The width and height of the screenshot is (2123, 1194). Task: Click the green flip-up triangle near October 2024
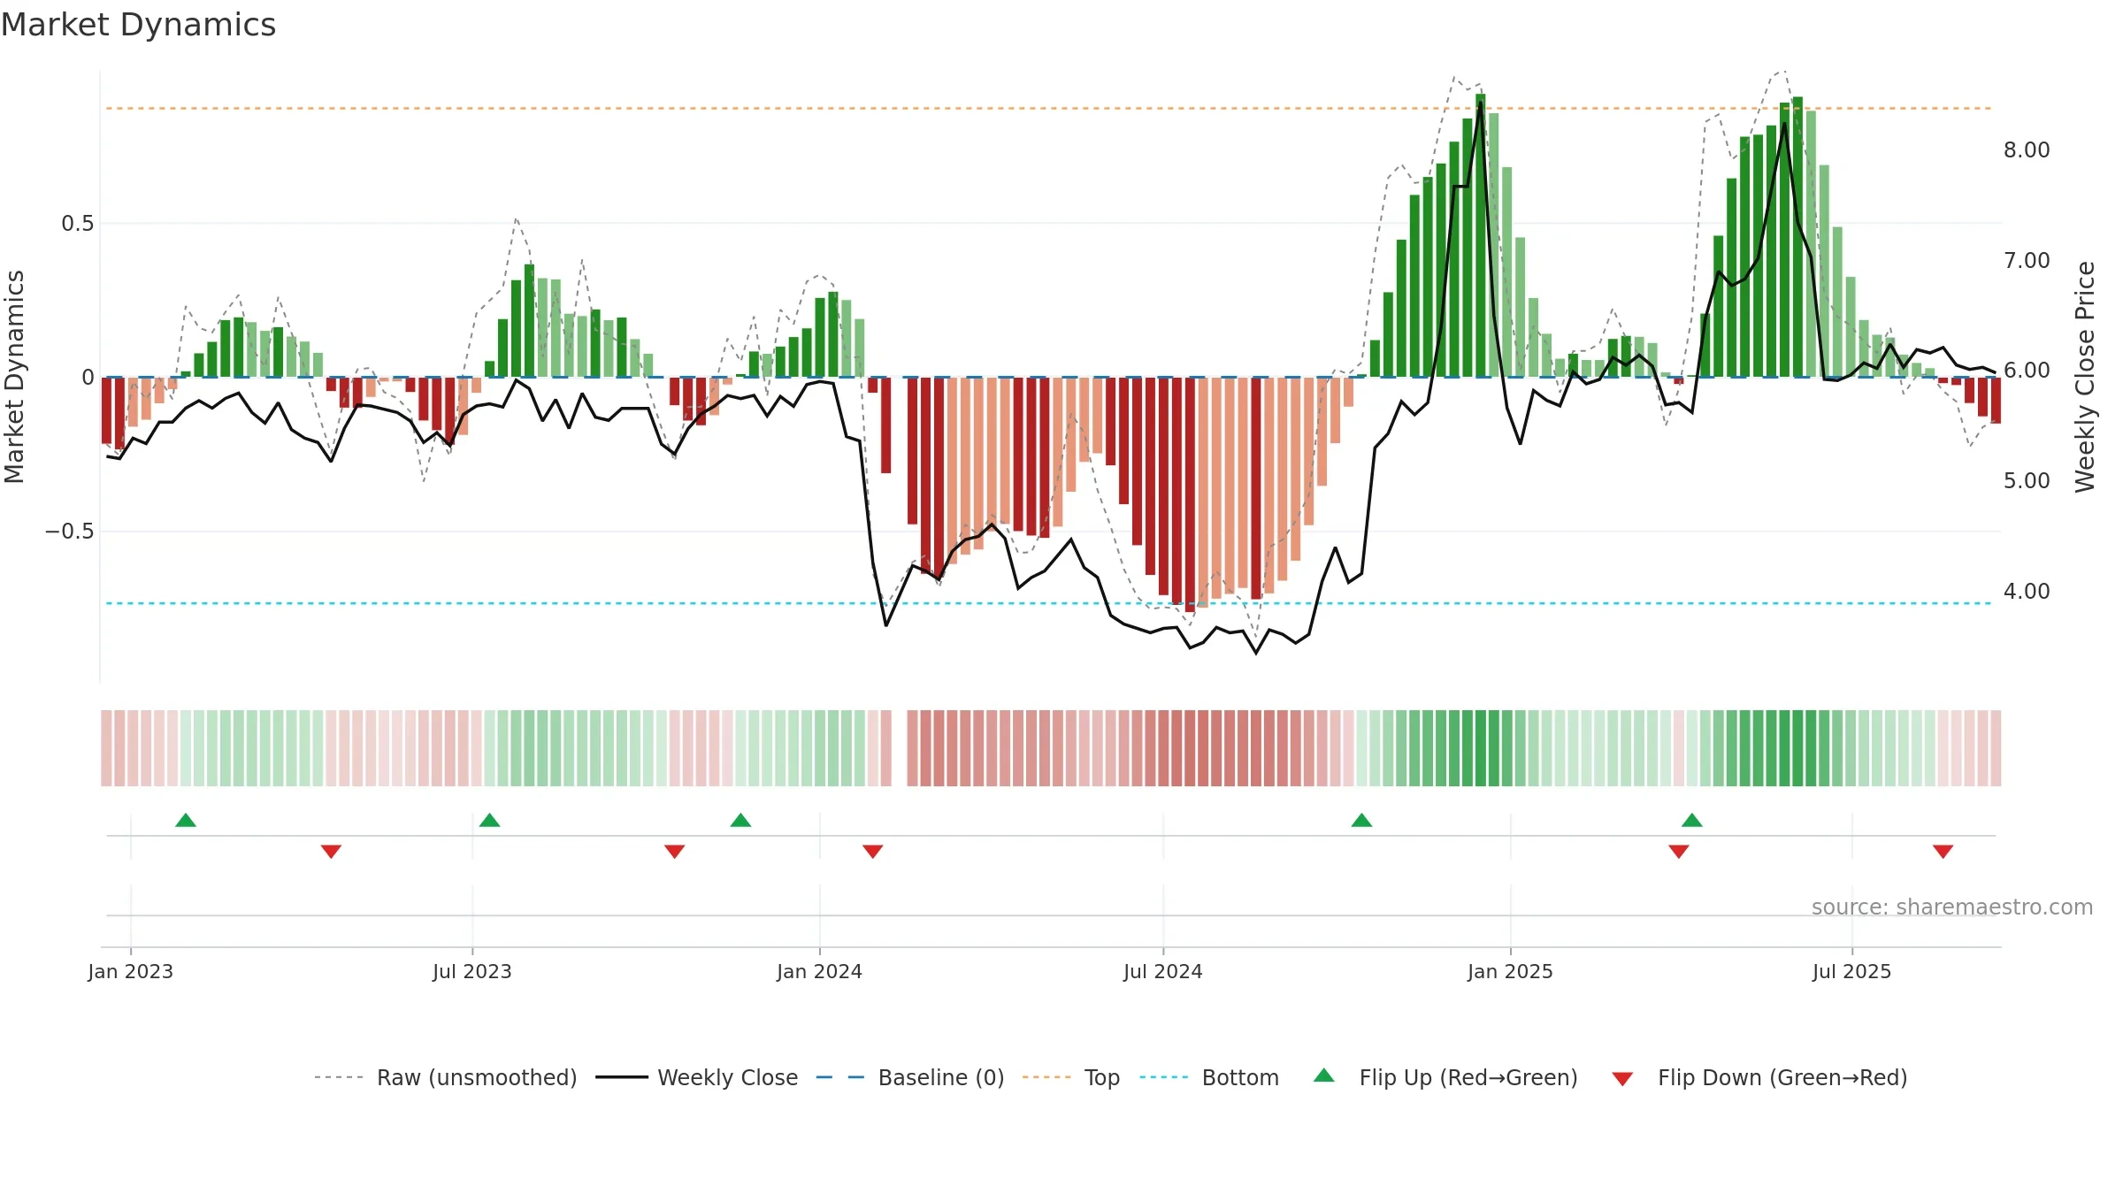click(1362, 821)
